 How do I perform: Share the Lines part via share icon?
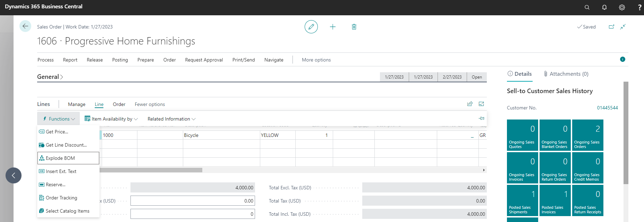[x=470, y=104]
